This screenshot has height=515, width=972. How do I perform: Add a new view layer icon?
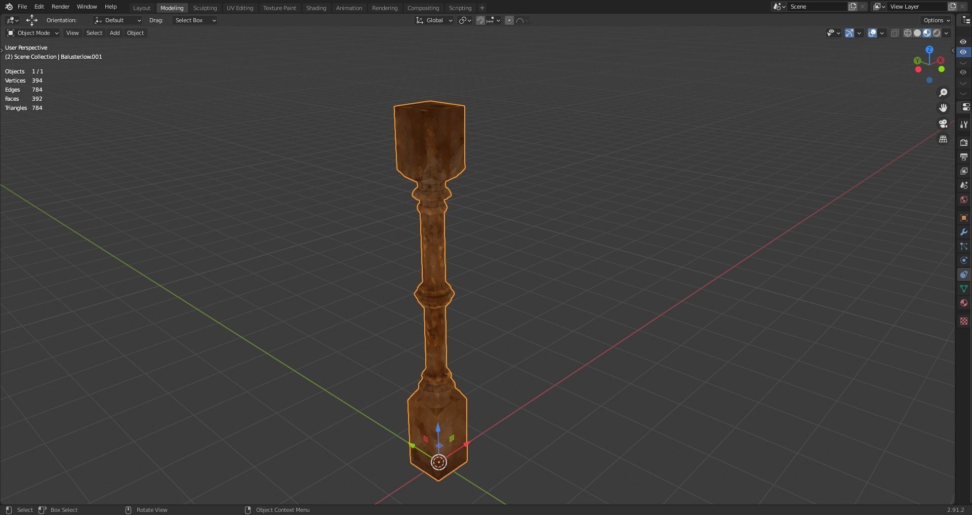click(x=952, y=7)
